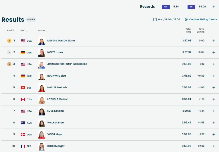Expand the Records section with plus icon

pyautogui.click(x=214, y=7)
